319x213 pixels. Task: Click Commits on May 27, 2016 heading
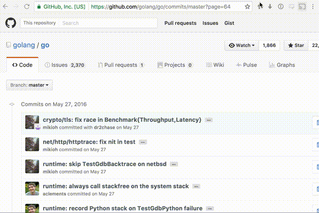[x=54, y=104]
